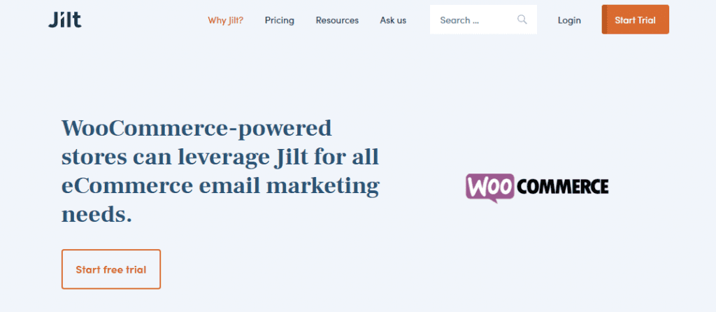716x312 pixels.
Task: Open the Why Jilt? menu item
Action: coord(226,20)
